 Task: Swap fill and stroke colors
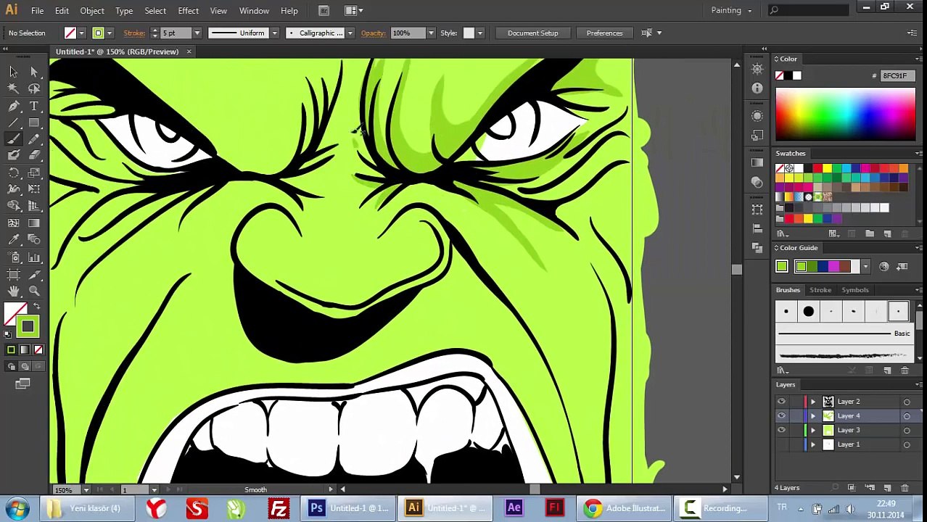tap(36, 307)
